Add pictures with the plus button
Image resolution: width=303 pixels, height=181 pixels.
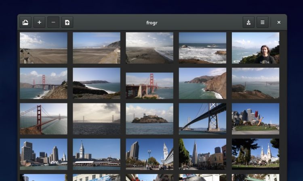[39, 23]
